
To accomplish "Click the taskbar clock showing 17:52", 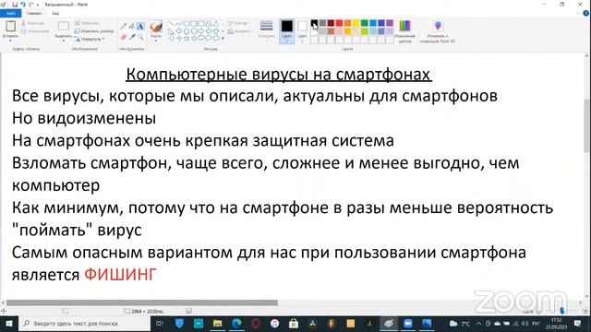I will coord(556,324).
